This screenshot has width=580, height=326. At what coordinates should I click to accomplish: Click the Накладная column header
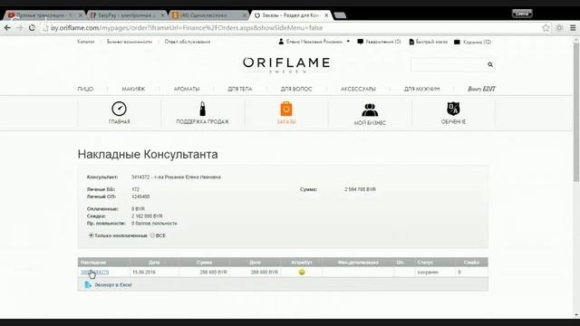93,263
